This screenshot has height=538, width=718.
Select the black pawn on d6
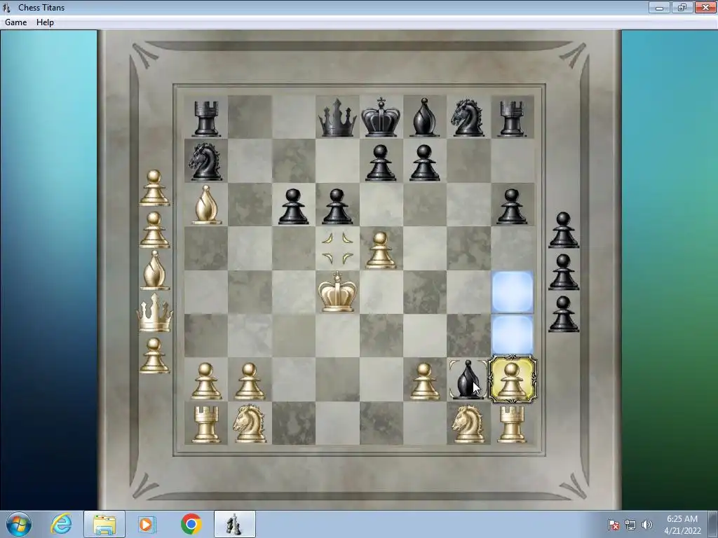(x=337, y=207)
